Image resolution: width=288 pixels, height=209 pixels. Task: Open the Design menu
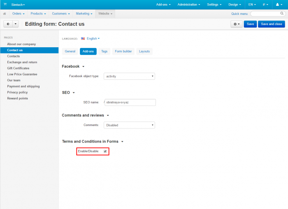coord(235,5)
